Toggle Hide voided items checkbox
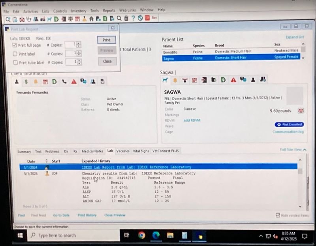Image resolution: width=316 pixels, height=246 pixels. (278, 215)
